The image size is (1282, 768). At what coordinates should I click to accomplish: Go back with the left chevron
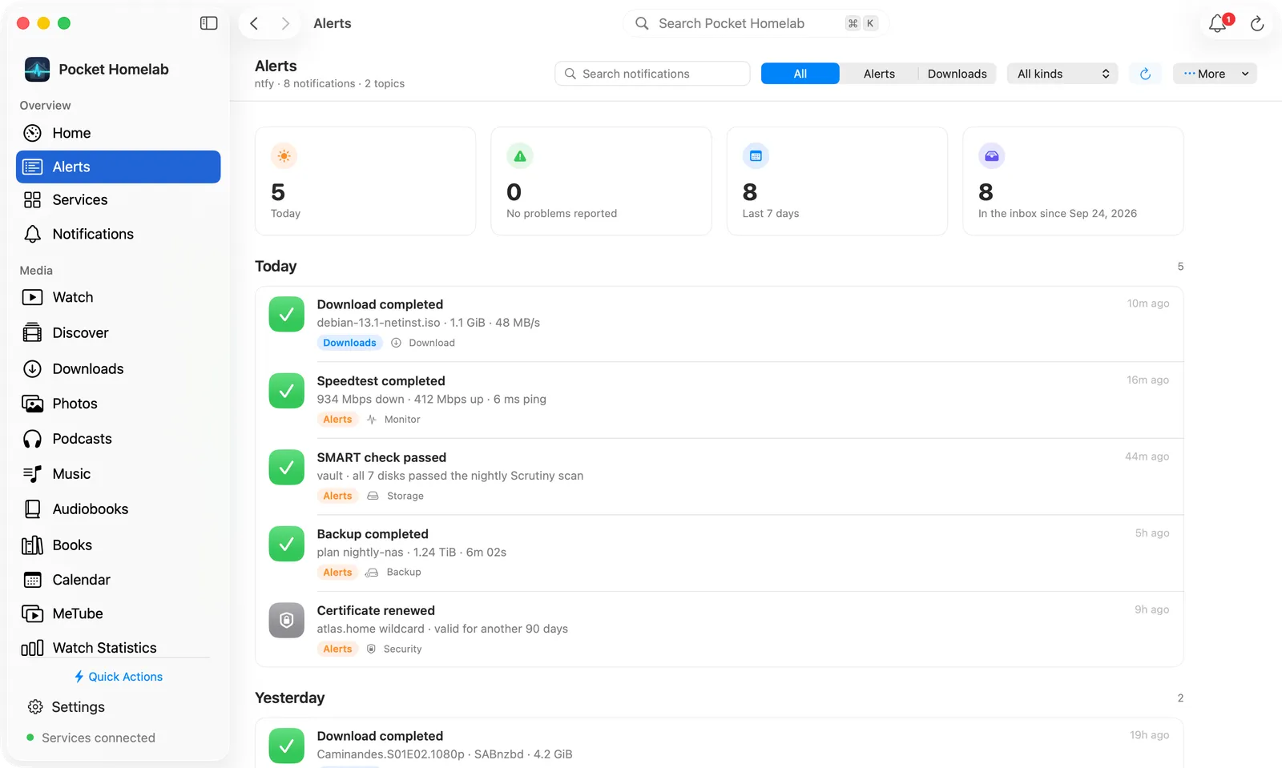(254, 23)
